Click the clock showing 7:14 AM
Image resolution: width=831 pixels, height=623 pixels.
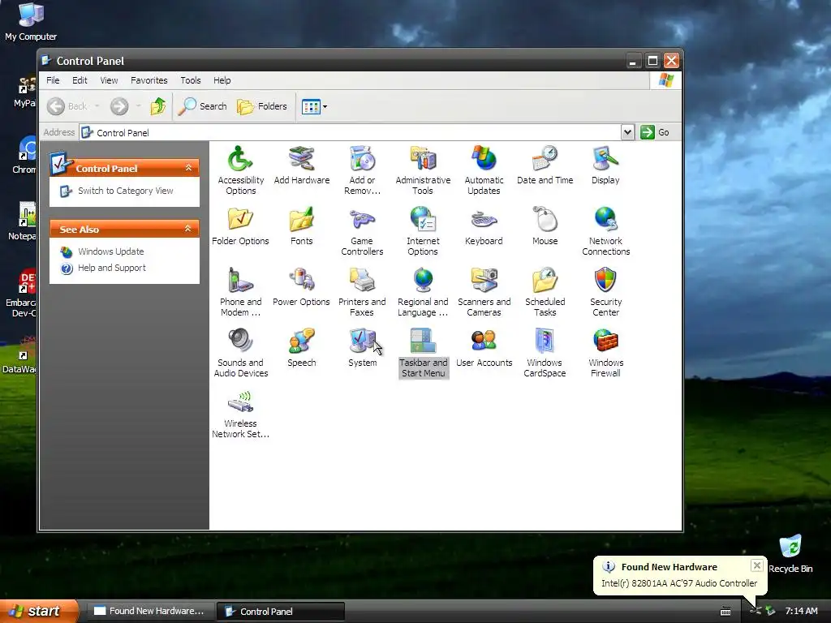pos(801,611)
